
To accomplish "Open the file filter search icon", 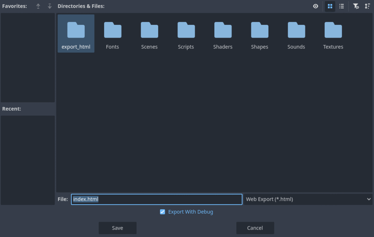I will (356, 6).
